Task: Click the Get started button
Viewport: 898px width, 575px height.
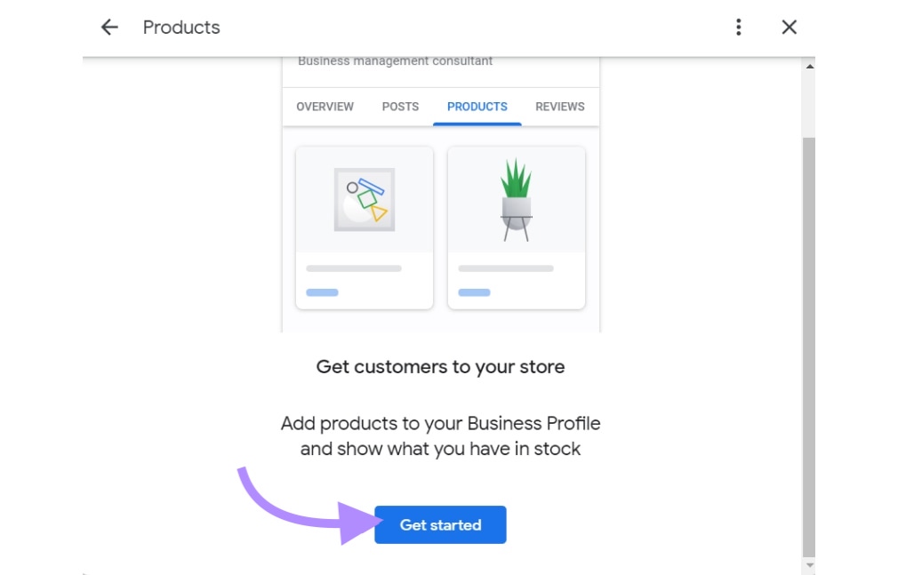Action: (440, 524)
